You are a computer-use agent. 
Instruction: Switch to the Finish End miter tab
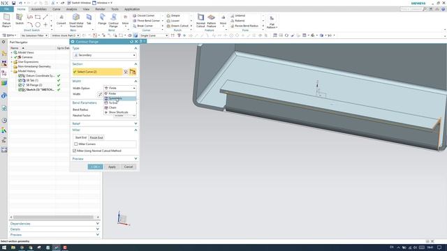[96, 138]
